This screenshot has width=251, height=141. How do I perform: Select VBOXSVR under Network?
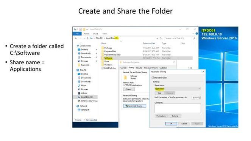point(85,110)
